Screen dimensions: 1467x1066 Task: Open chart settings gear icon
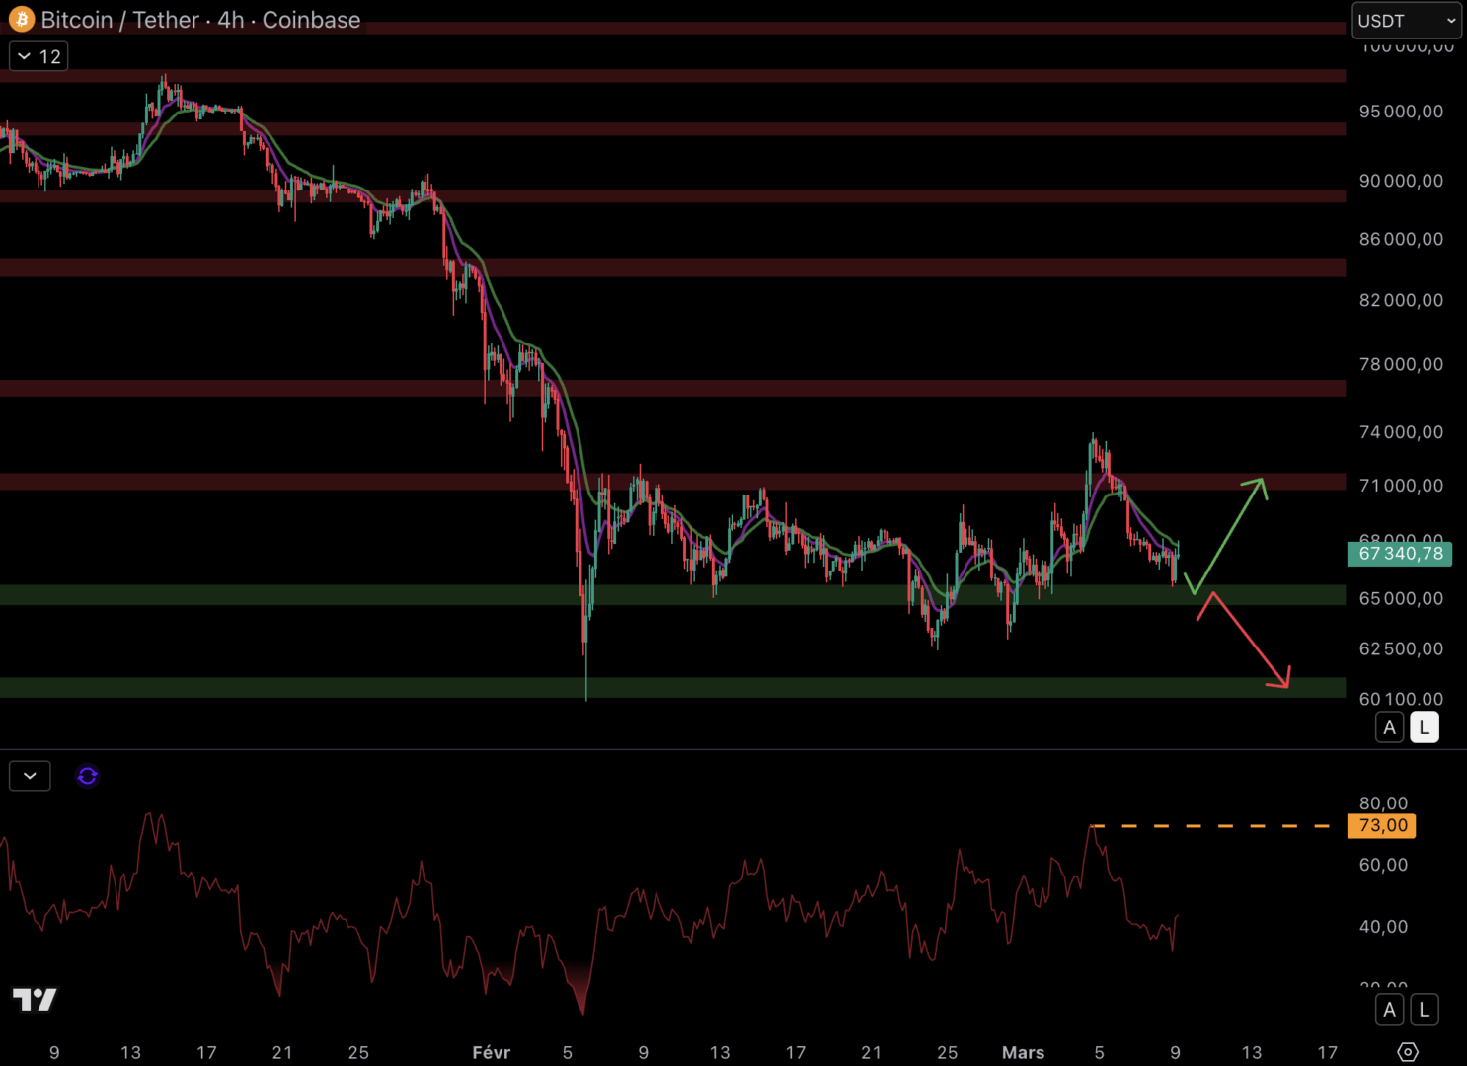pos(1408,1052)
